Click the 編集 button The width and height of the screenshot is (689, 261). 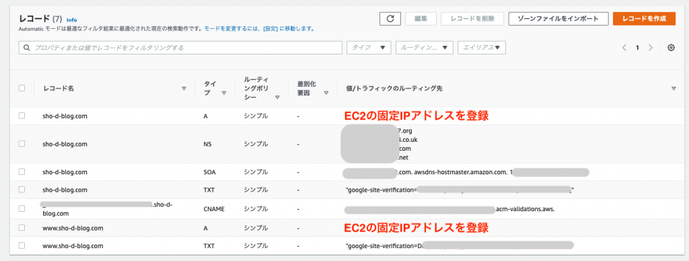pyautogui.click(x=421, y=18)
